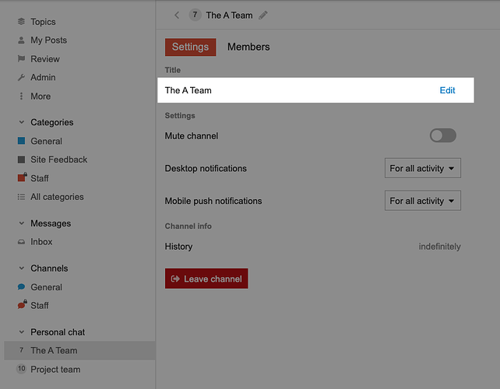The height and width of the screenshot is (389, 500).
Task: Open the Site Feedback category
Action: point(59,159)
